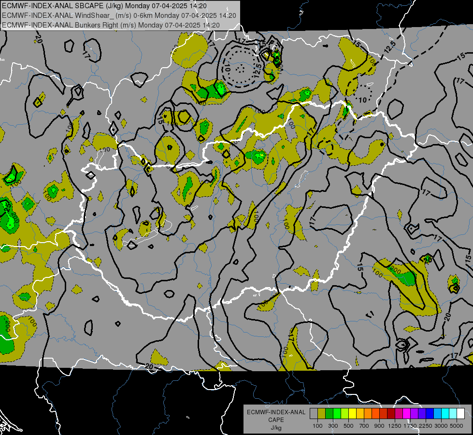473x435 pixels.
Task: Click the 900 legend tick label
Action: 379,426
